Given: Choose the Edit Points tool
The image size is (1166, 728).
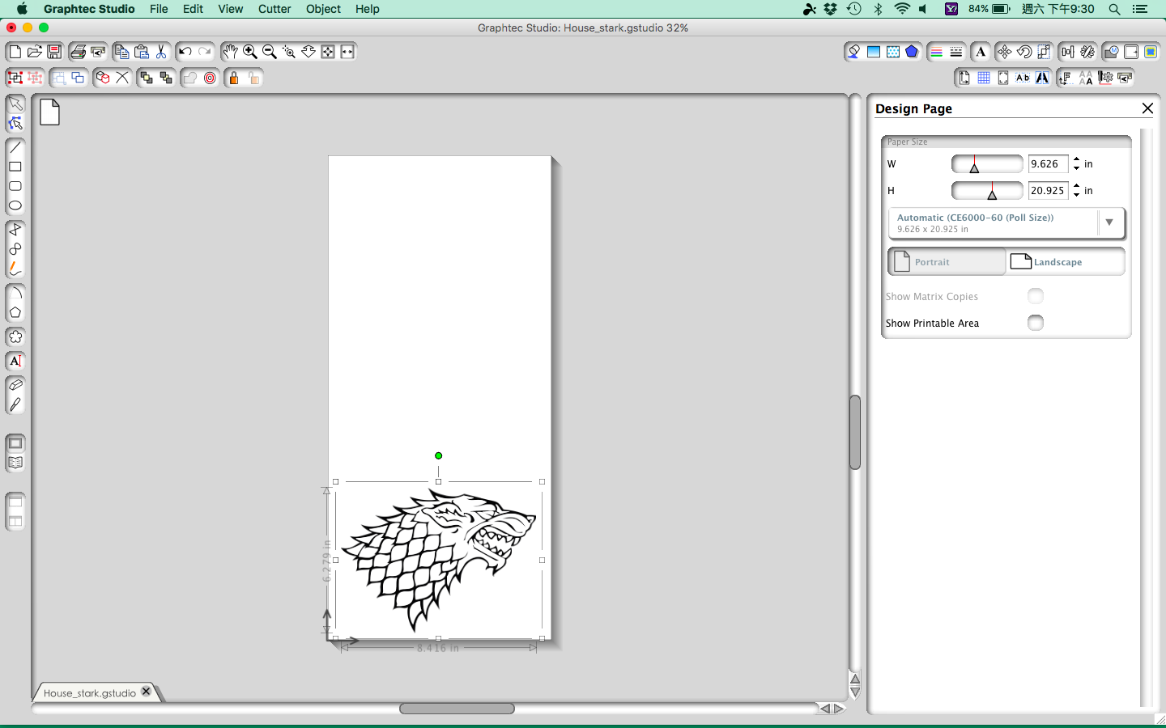Looking at the screenshot, I should pos(15,124).
